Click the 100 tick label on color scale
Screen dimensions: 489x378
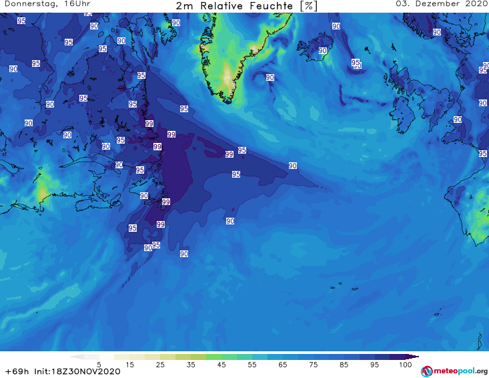(405, 365)
